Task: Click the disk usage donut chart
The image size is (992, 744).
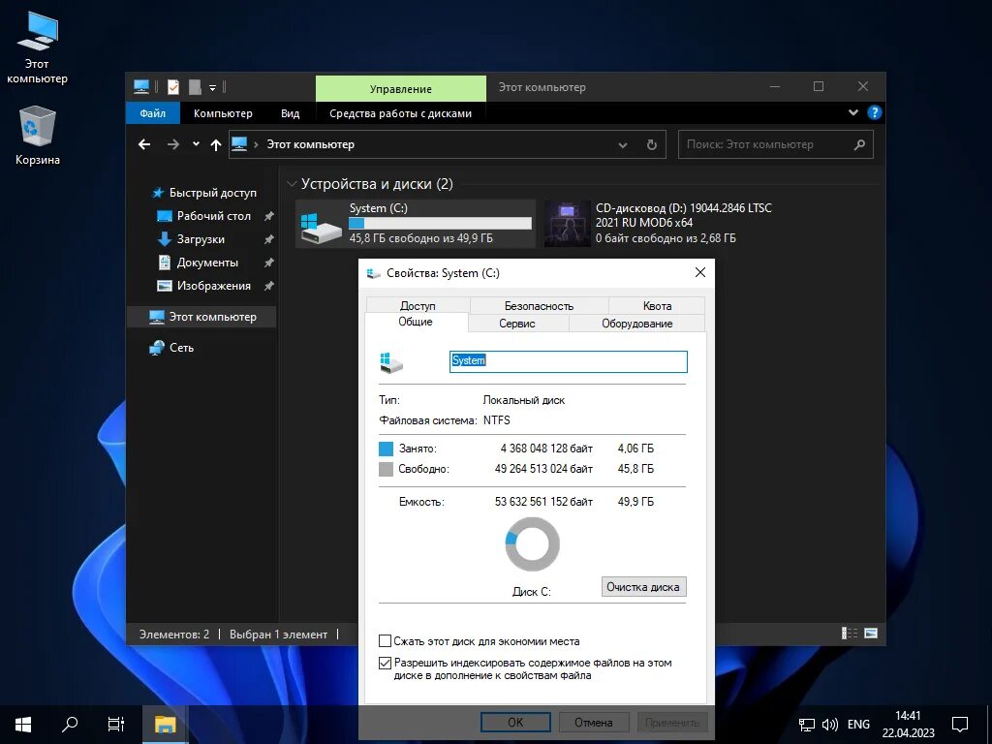Action: coord(532,544)
